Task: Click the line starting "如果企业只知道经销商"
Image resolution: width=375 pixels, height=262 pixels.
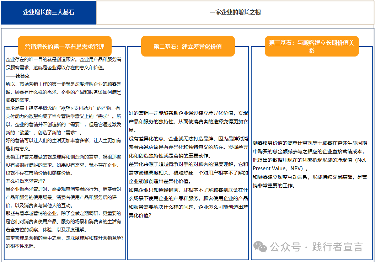Action: click(x=188, y=190)
